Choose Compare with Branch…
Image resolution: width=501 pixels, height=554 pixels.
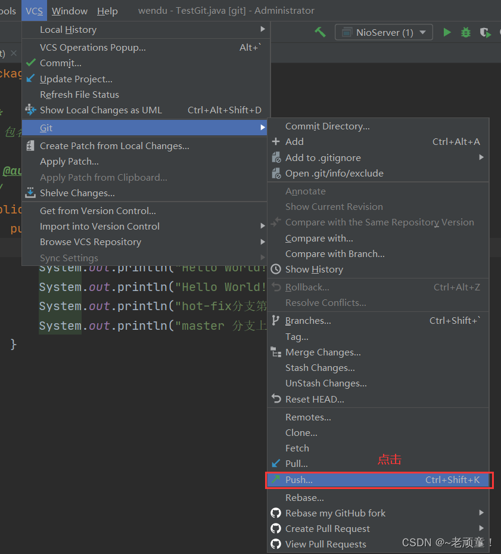[x=378, y=254]
